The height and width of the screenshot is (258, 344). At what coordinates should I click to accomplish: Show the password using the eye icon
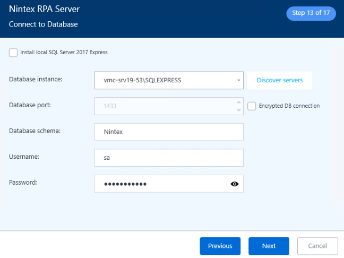235,184
